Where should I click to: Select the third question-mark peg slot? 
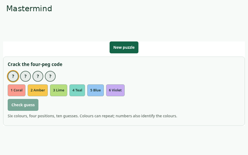pos(38,76)
